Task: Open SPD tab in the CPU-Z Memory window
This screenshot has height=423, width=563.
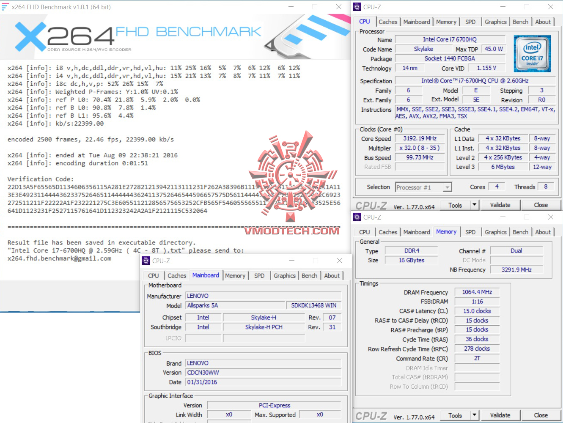Action: pos(470,232)
